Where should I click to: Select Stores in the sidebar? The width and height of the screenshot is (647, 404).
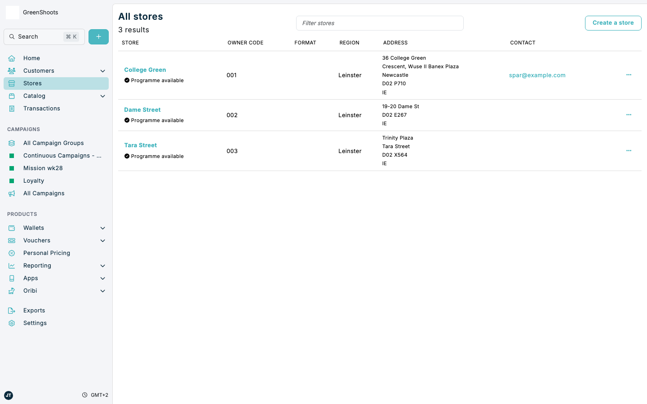tap(32, 83)
